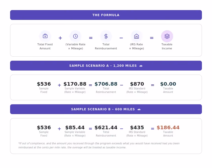Click the car icon in Scenario A header
This screenshot has width=212, height=168.
pyautogui.click(x=141, y=66)
